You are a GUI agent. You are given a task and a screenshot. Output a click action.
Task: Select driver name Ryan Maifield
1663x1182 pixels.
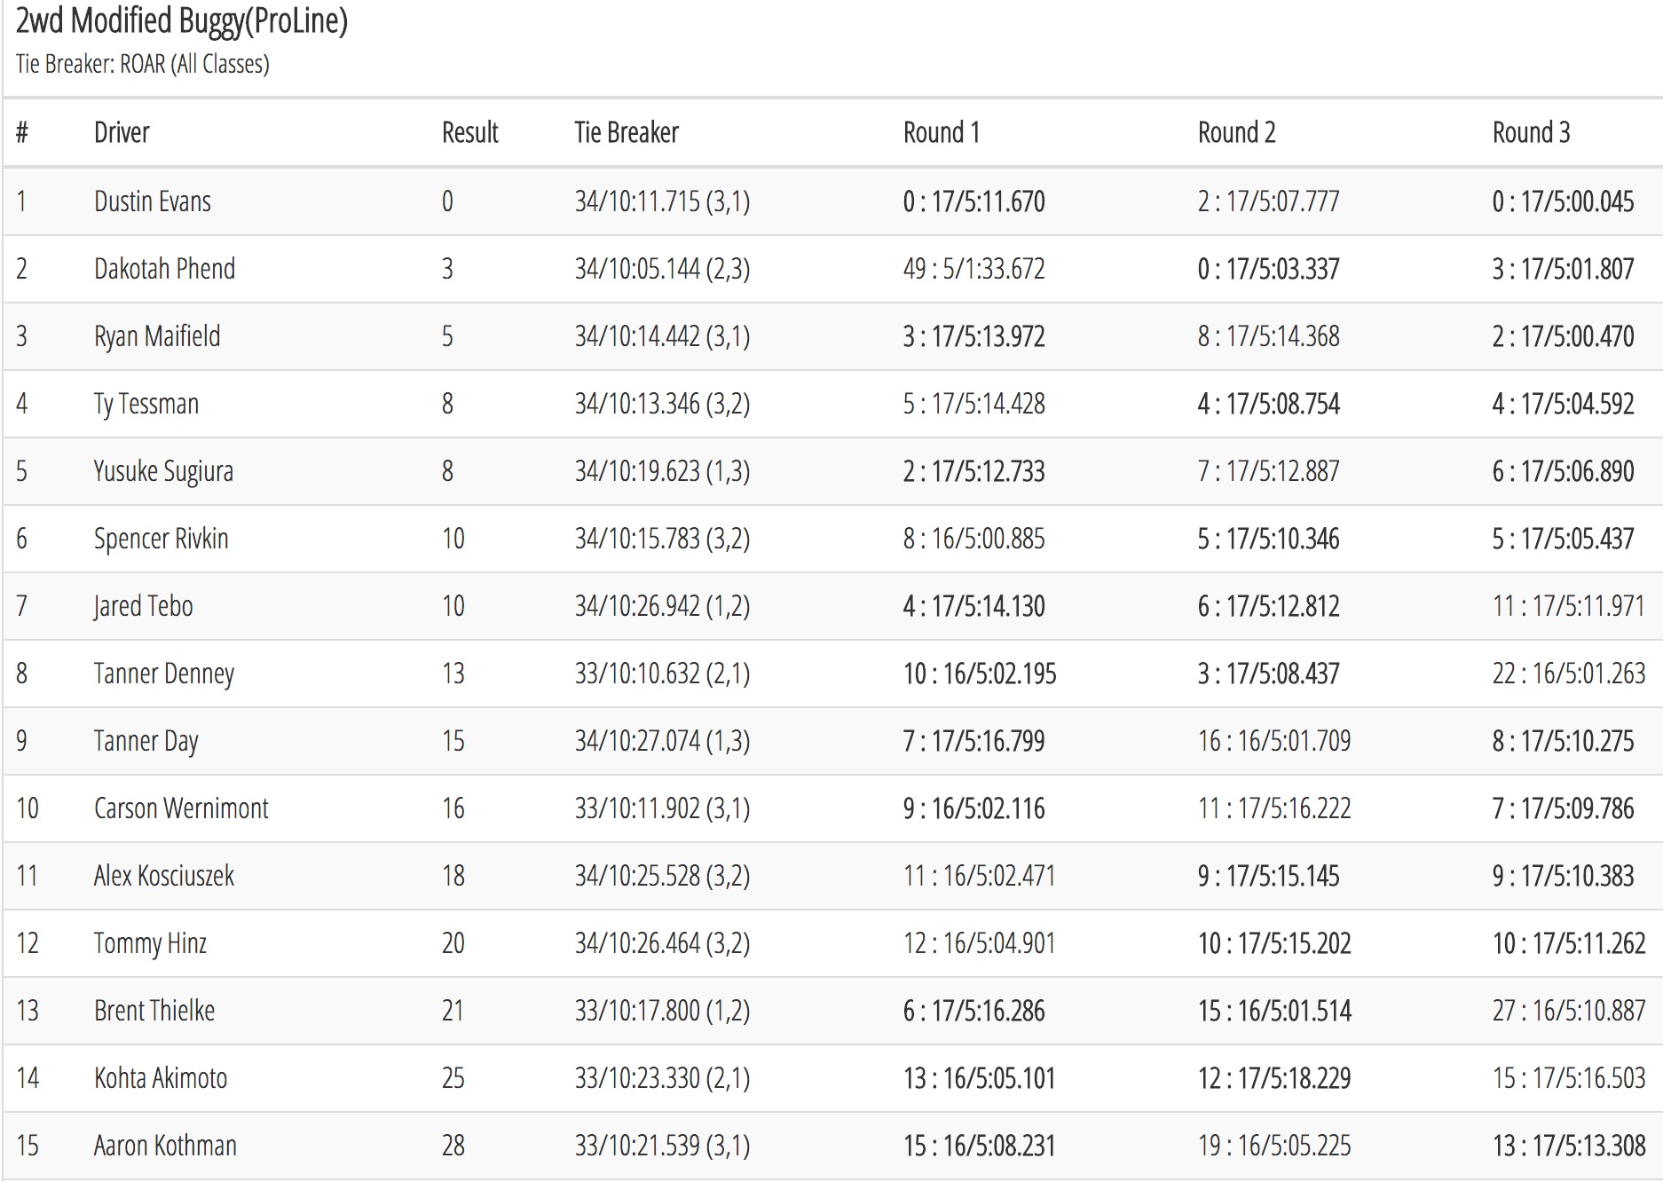pyautogui.click(x=157, y=336)
